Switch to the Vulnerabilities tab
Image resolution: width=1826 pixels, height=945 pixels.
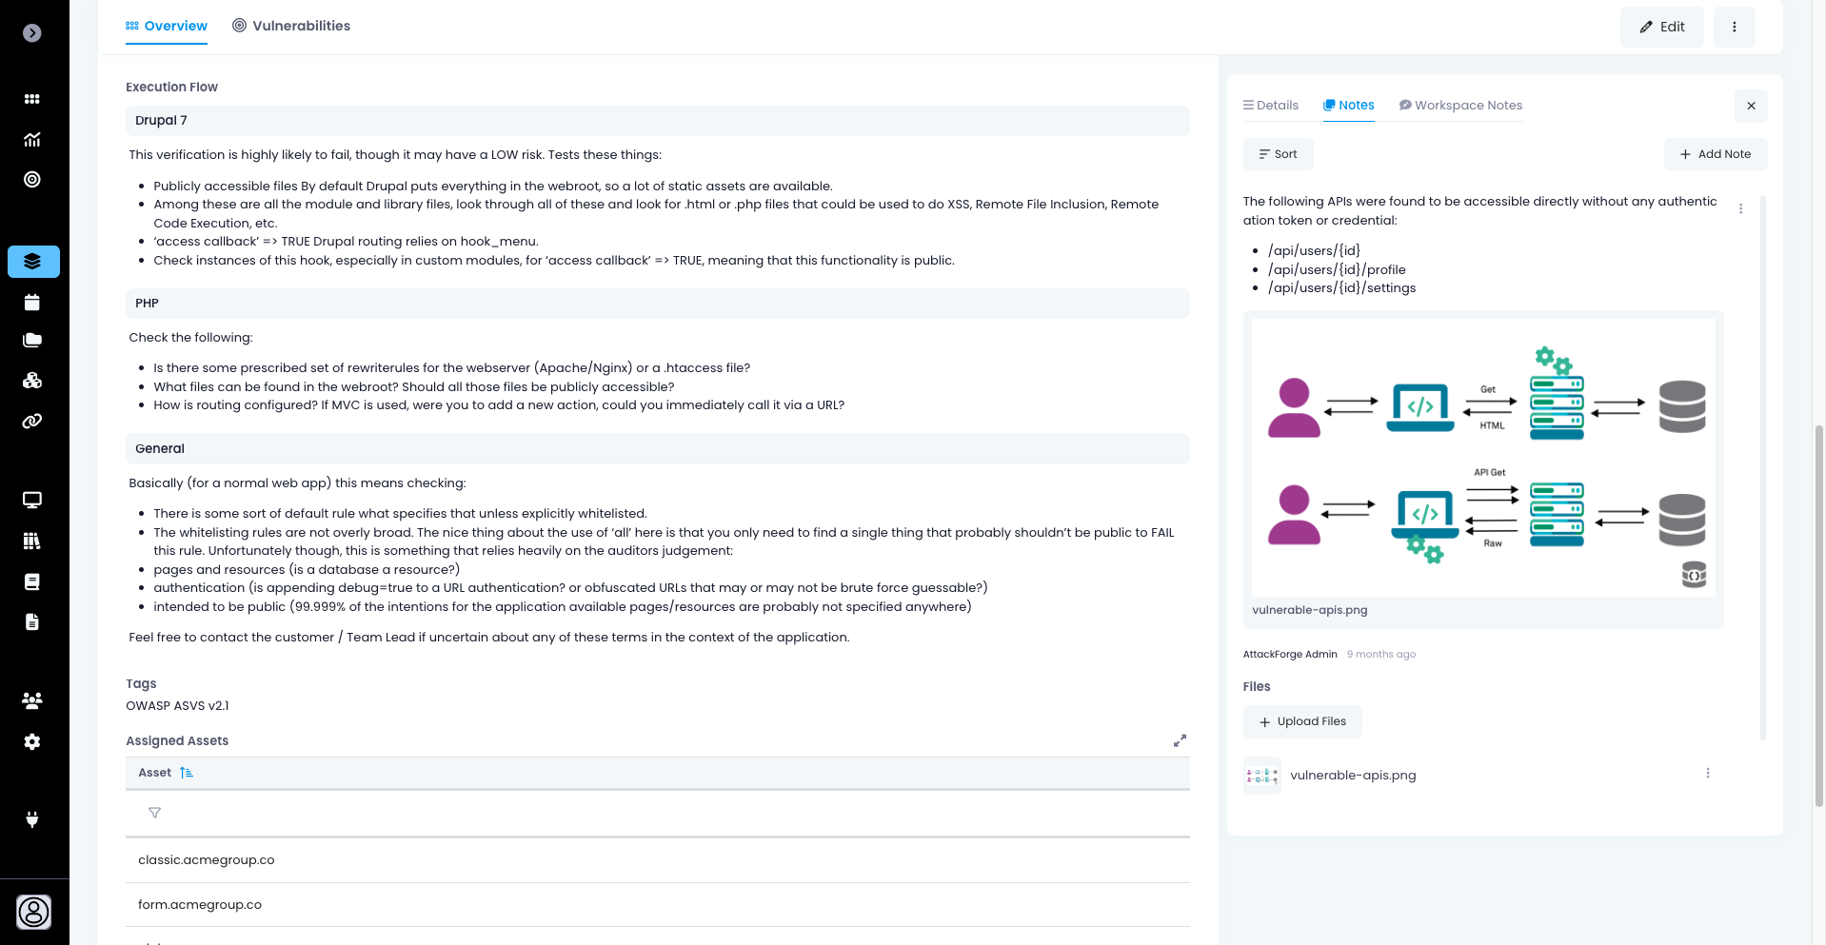pyautogui.click(x=291, y=26)
